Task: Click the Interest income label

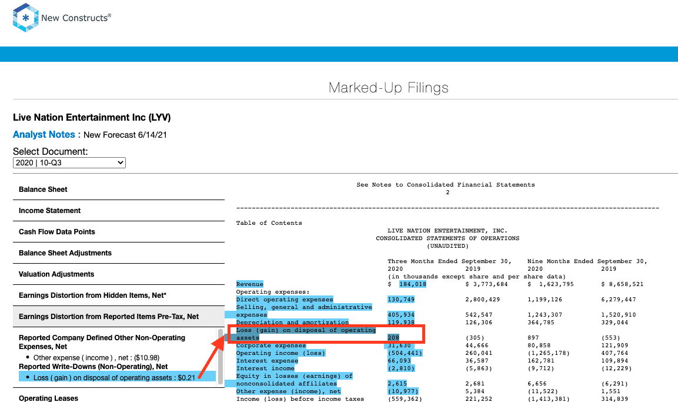Action: pos(265,368)
